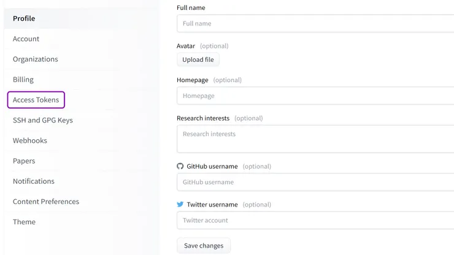Open Access Tokens page
This screenshot has width=454, height=255.
tap(36, 100)
